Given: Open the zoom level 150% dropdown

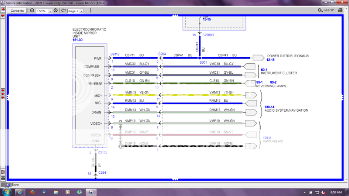Looking at the screenshot, I should 50,10.
